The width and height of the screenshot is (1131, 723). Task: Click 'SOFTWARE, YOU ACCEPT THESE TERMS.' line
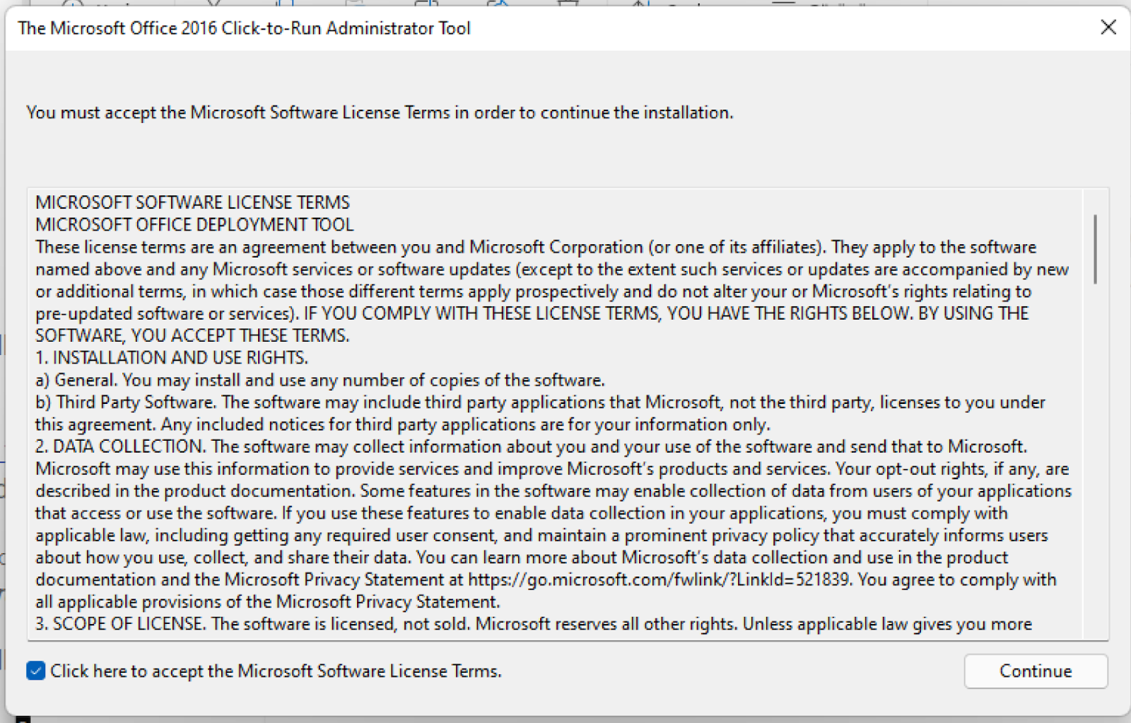tap(192, 335)
